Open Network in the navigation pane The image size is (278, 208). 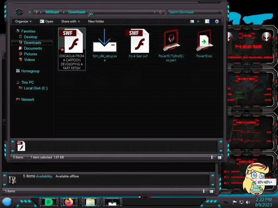[28, 99]
